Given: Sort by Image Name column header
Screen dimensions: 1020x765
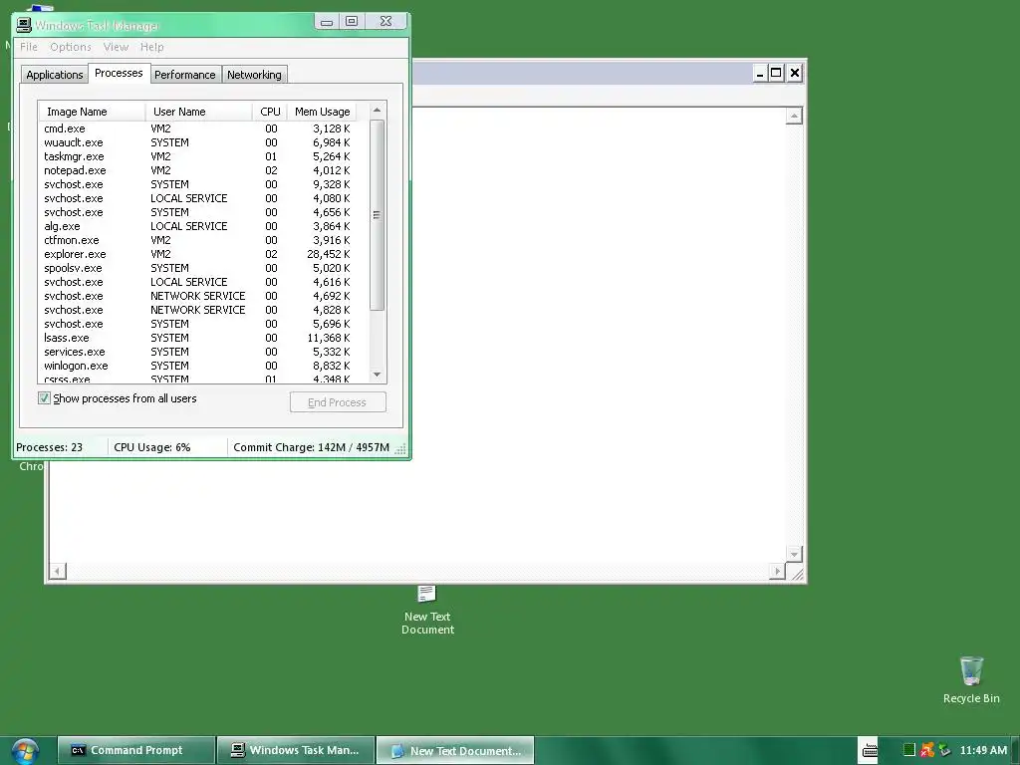Looking at the screenshot, I should pos(92,112).
